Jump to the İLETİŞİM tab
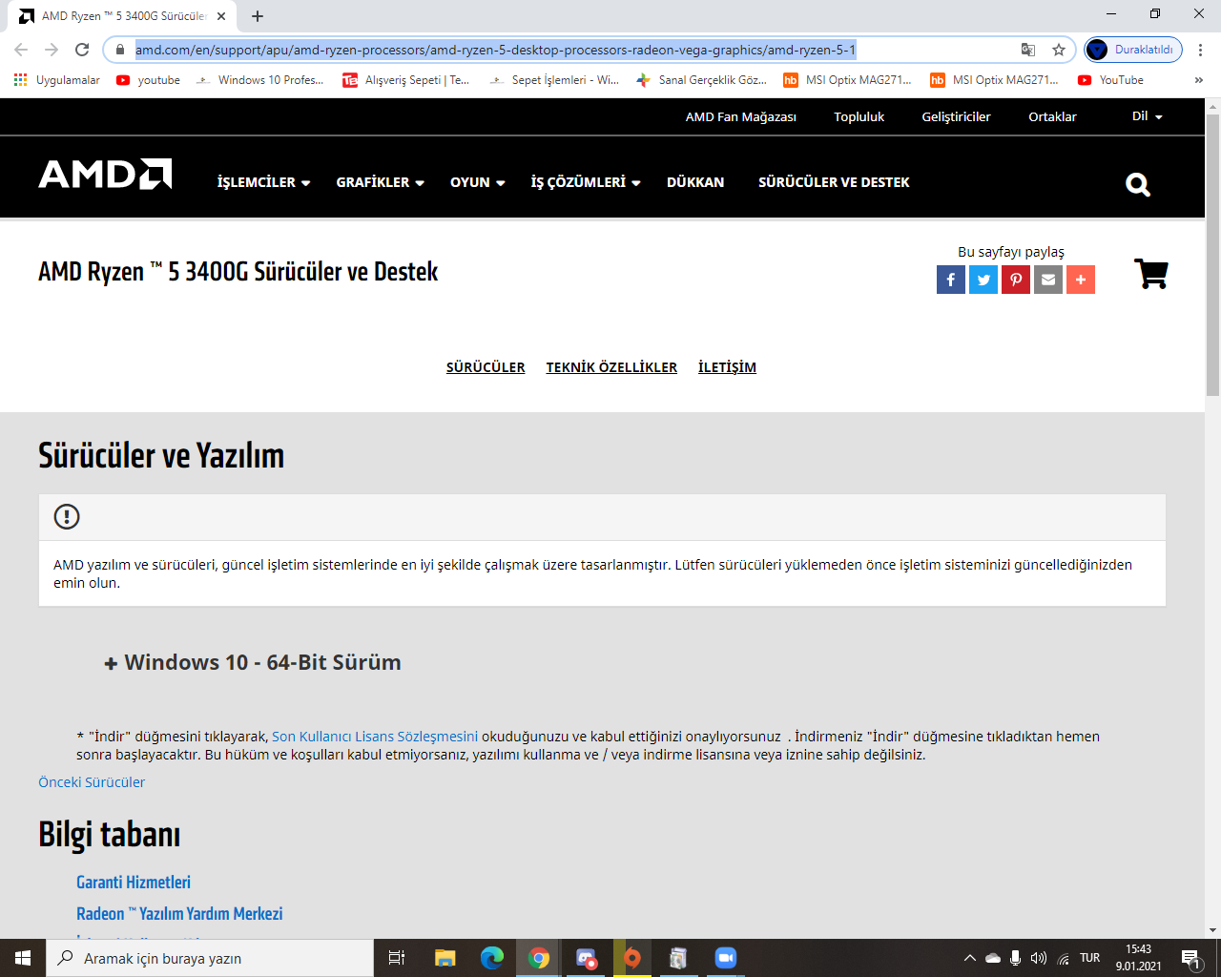 click(x=727, y=367)
